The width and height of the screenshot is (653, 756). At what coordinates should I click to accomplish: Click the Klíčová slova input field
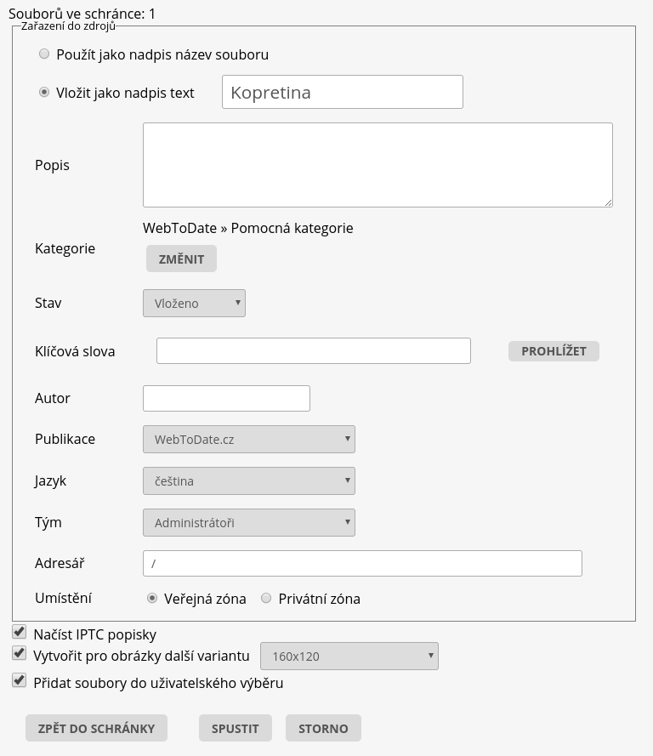coord(313,350)
